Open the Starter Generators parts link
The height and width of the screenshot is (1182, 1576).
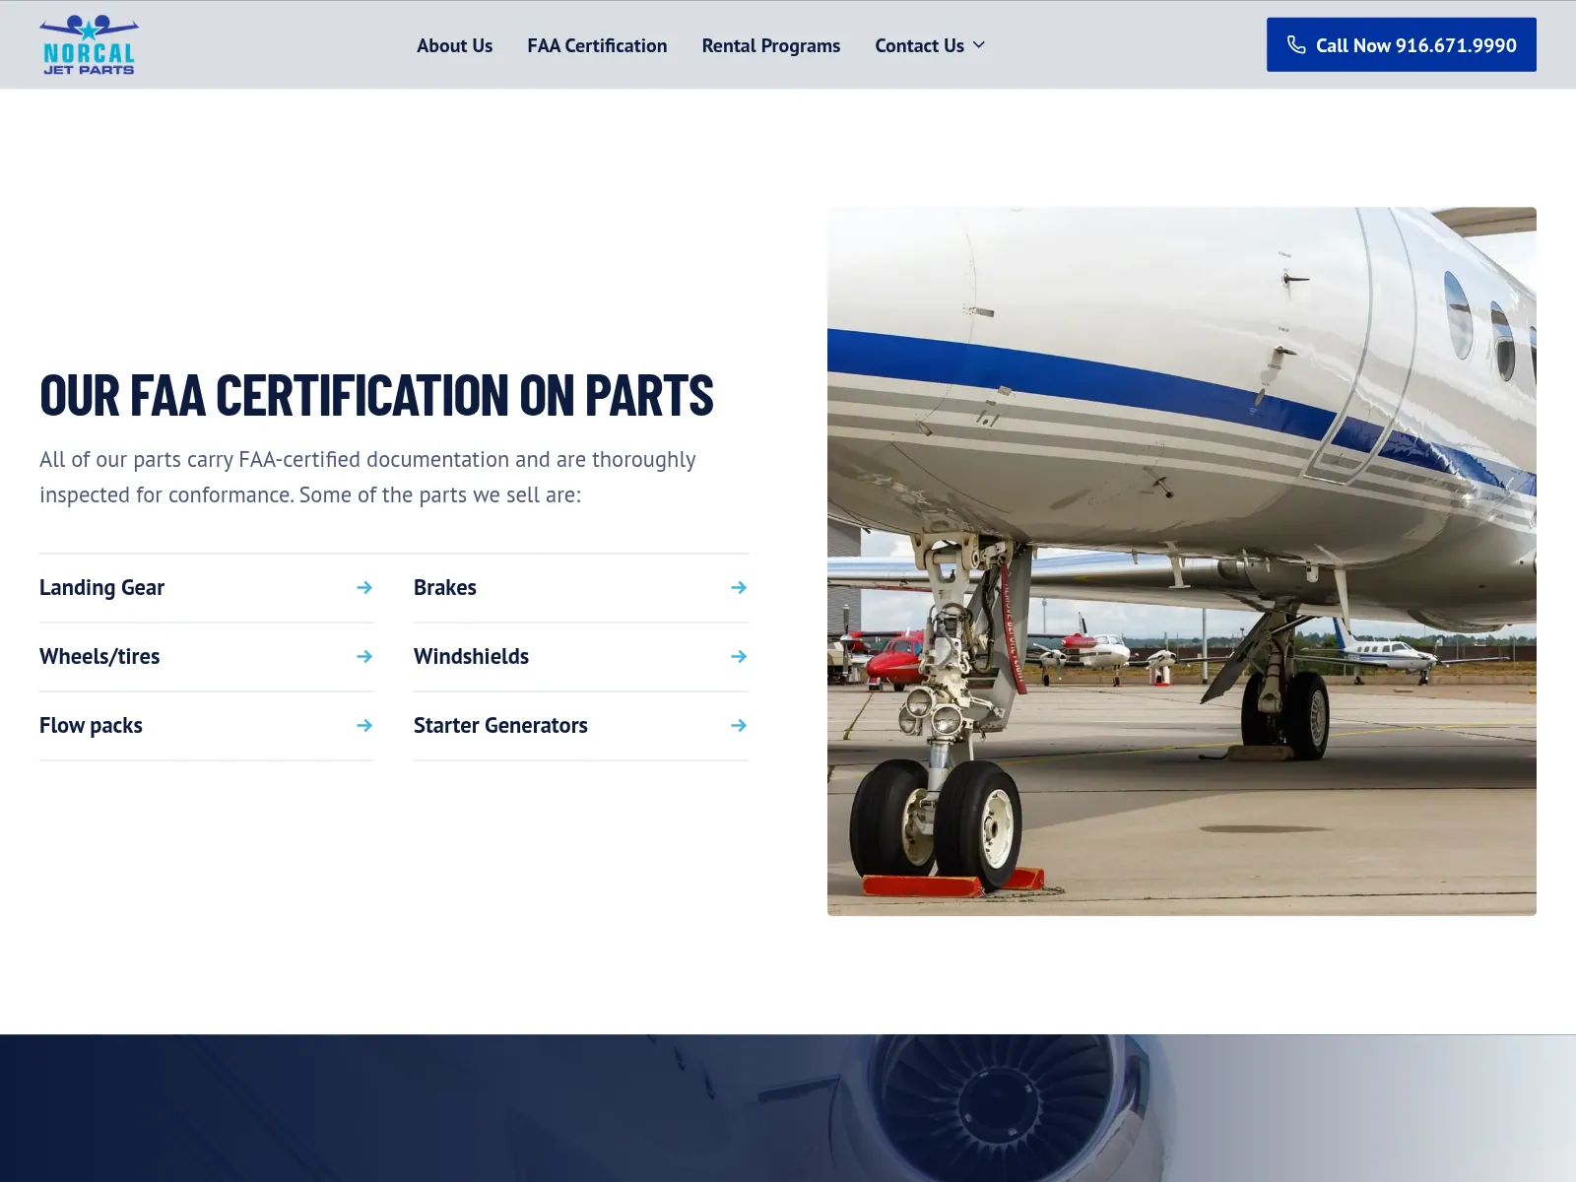click(581, 726)
